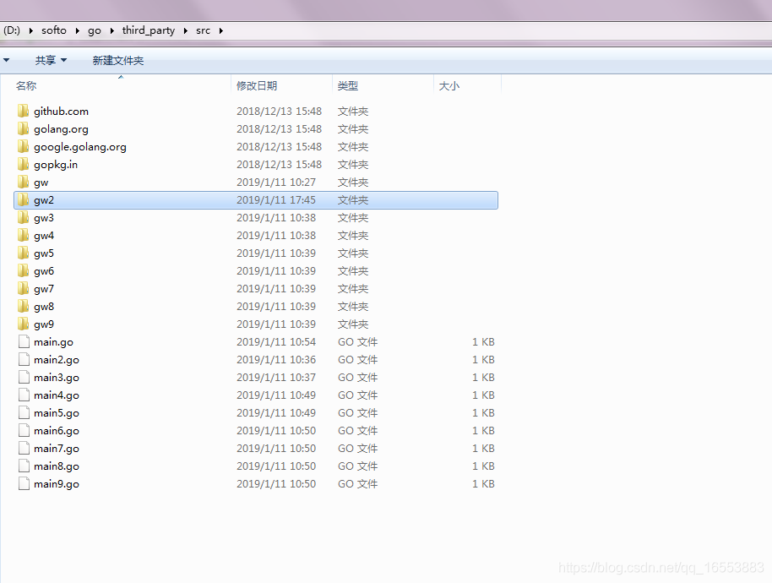Navigate to the go breadcrumb segment
The width and height of the screenshot is (772, 583).
pos(95,30)
